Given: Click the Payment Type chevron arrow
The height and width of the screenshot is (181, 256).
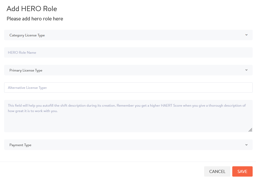Looking at the screenshot, I should pyautogui.click(x=246, y=145).
